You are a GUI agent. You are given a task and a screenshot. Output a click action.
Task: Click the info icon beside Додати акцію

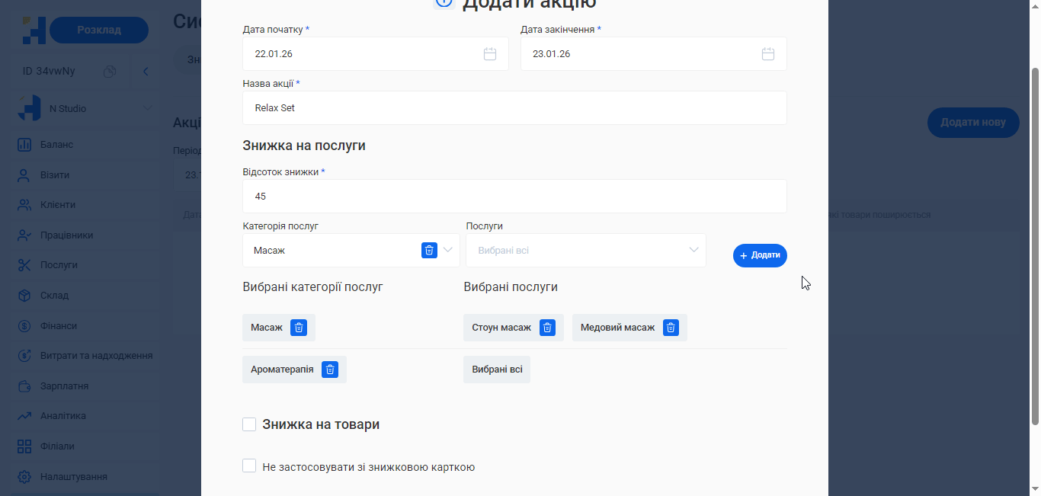444,3
